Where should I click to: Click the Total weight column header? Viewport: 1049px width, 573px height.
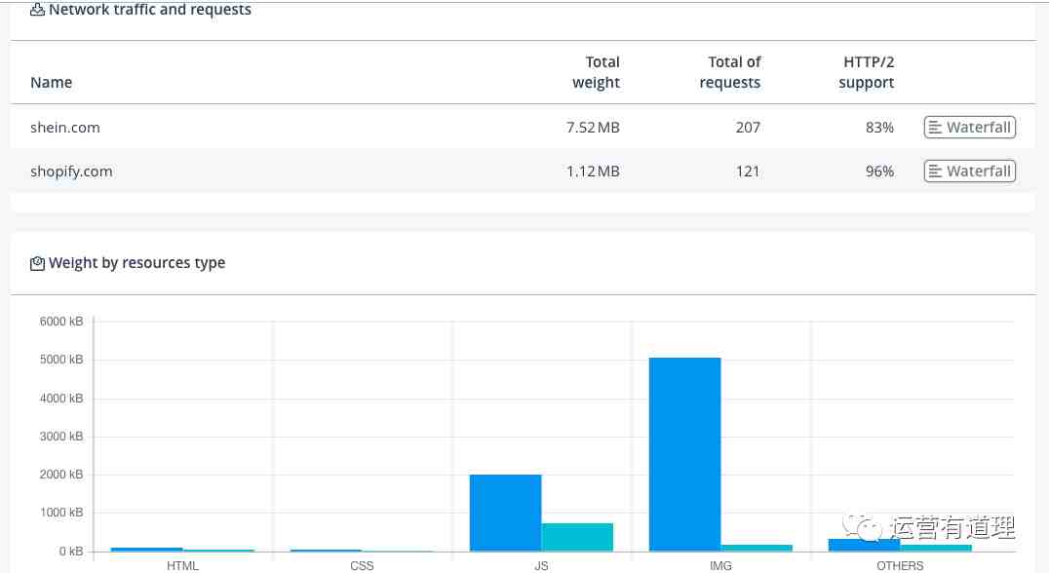(596, 72)
